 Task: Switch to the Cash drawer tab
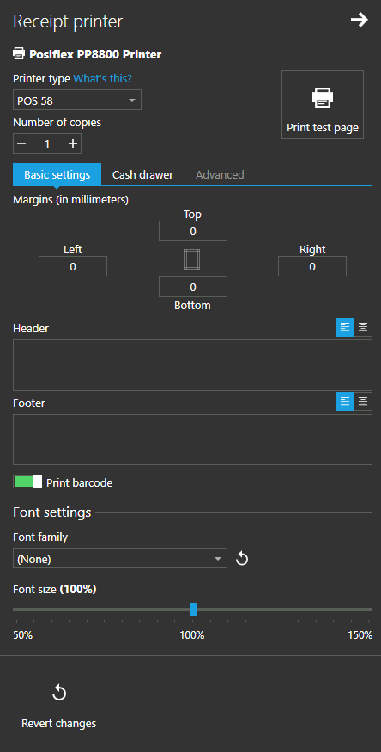[142, 174]
